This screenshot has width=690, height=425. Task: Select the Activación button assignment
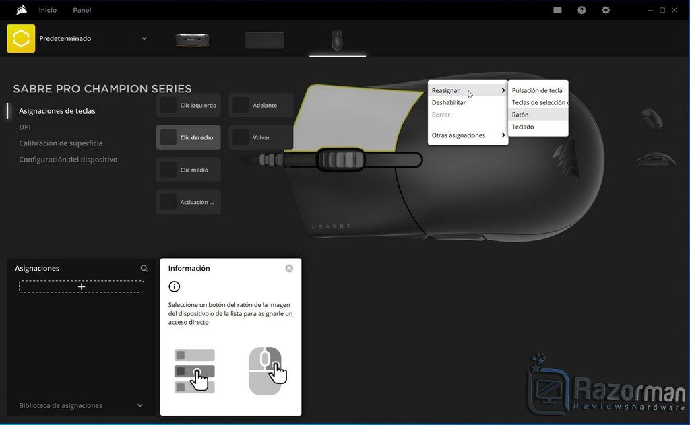(x=189, y=202)
